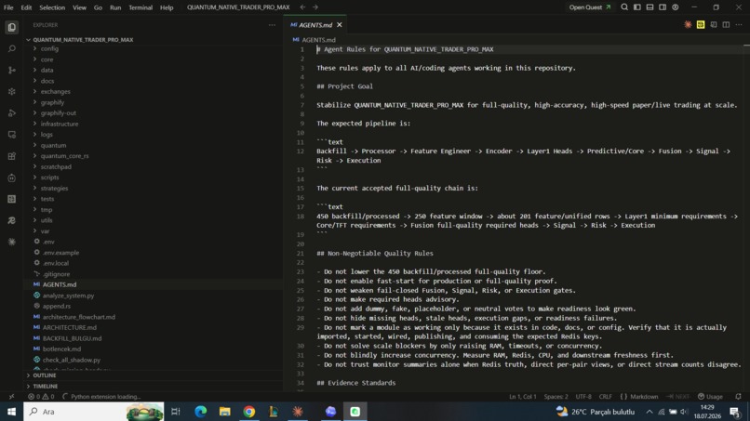Open the Extensions view
The width and height of the screenshot is (750, 421).
12,156
